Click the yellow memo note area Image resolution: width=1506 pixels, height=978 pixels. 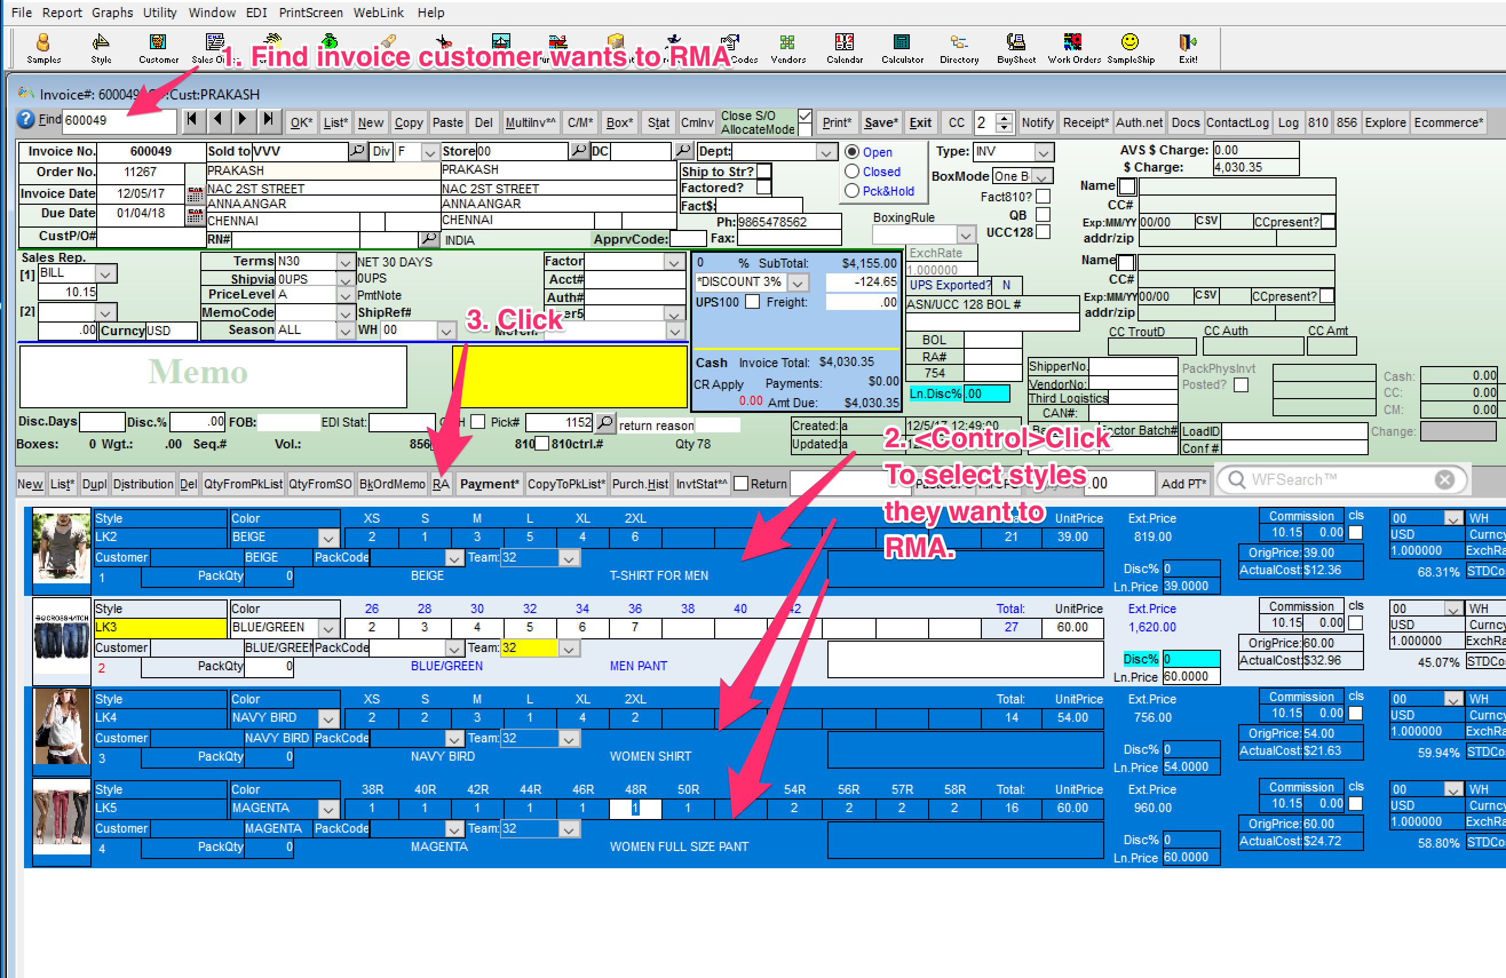pos(569,376)
